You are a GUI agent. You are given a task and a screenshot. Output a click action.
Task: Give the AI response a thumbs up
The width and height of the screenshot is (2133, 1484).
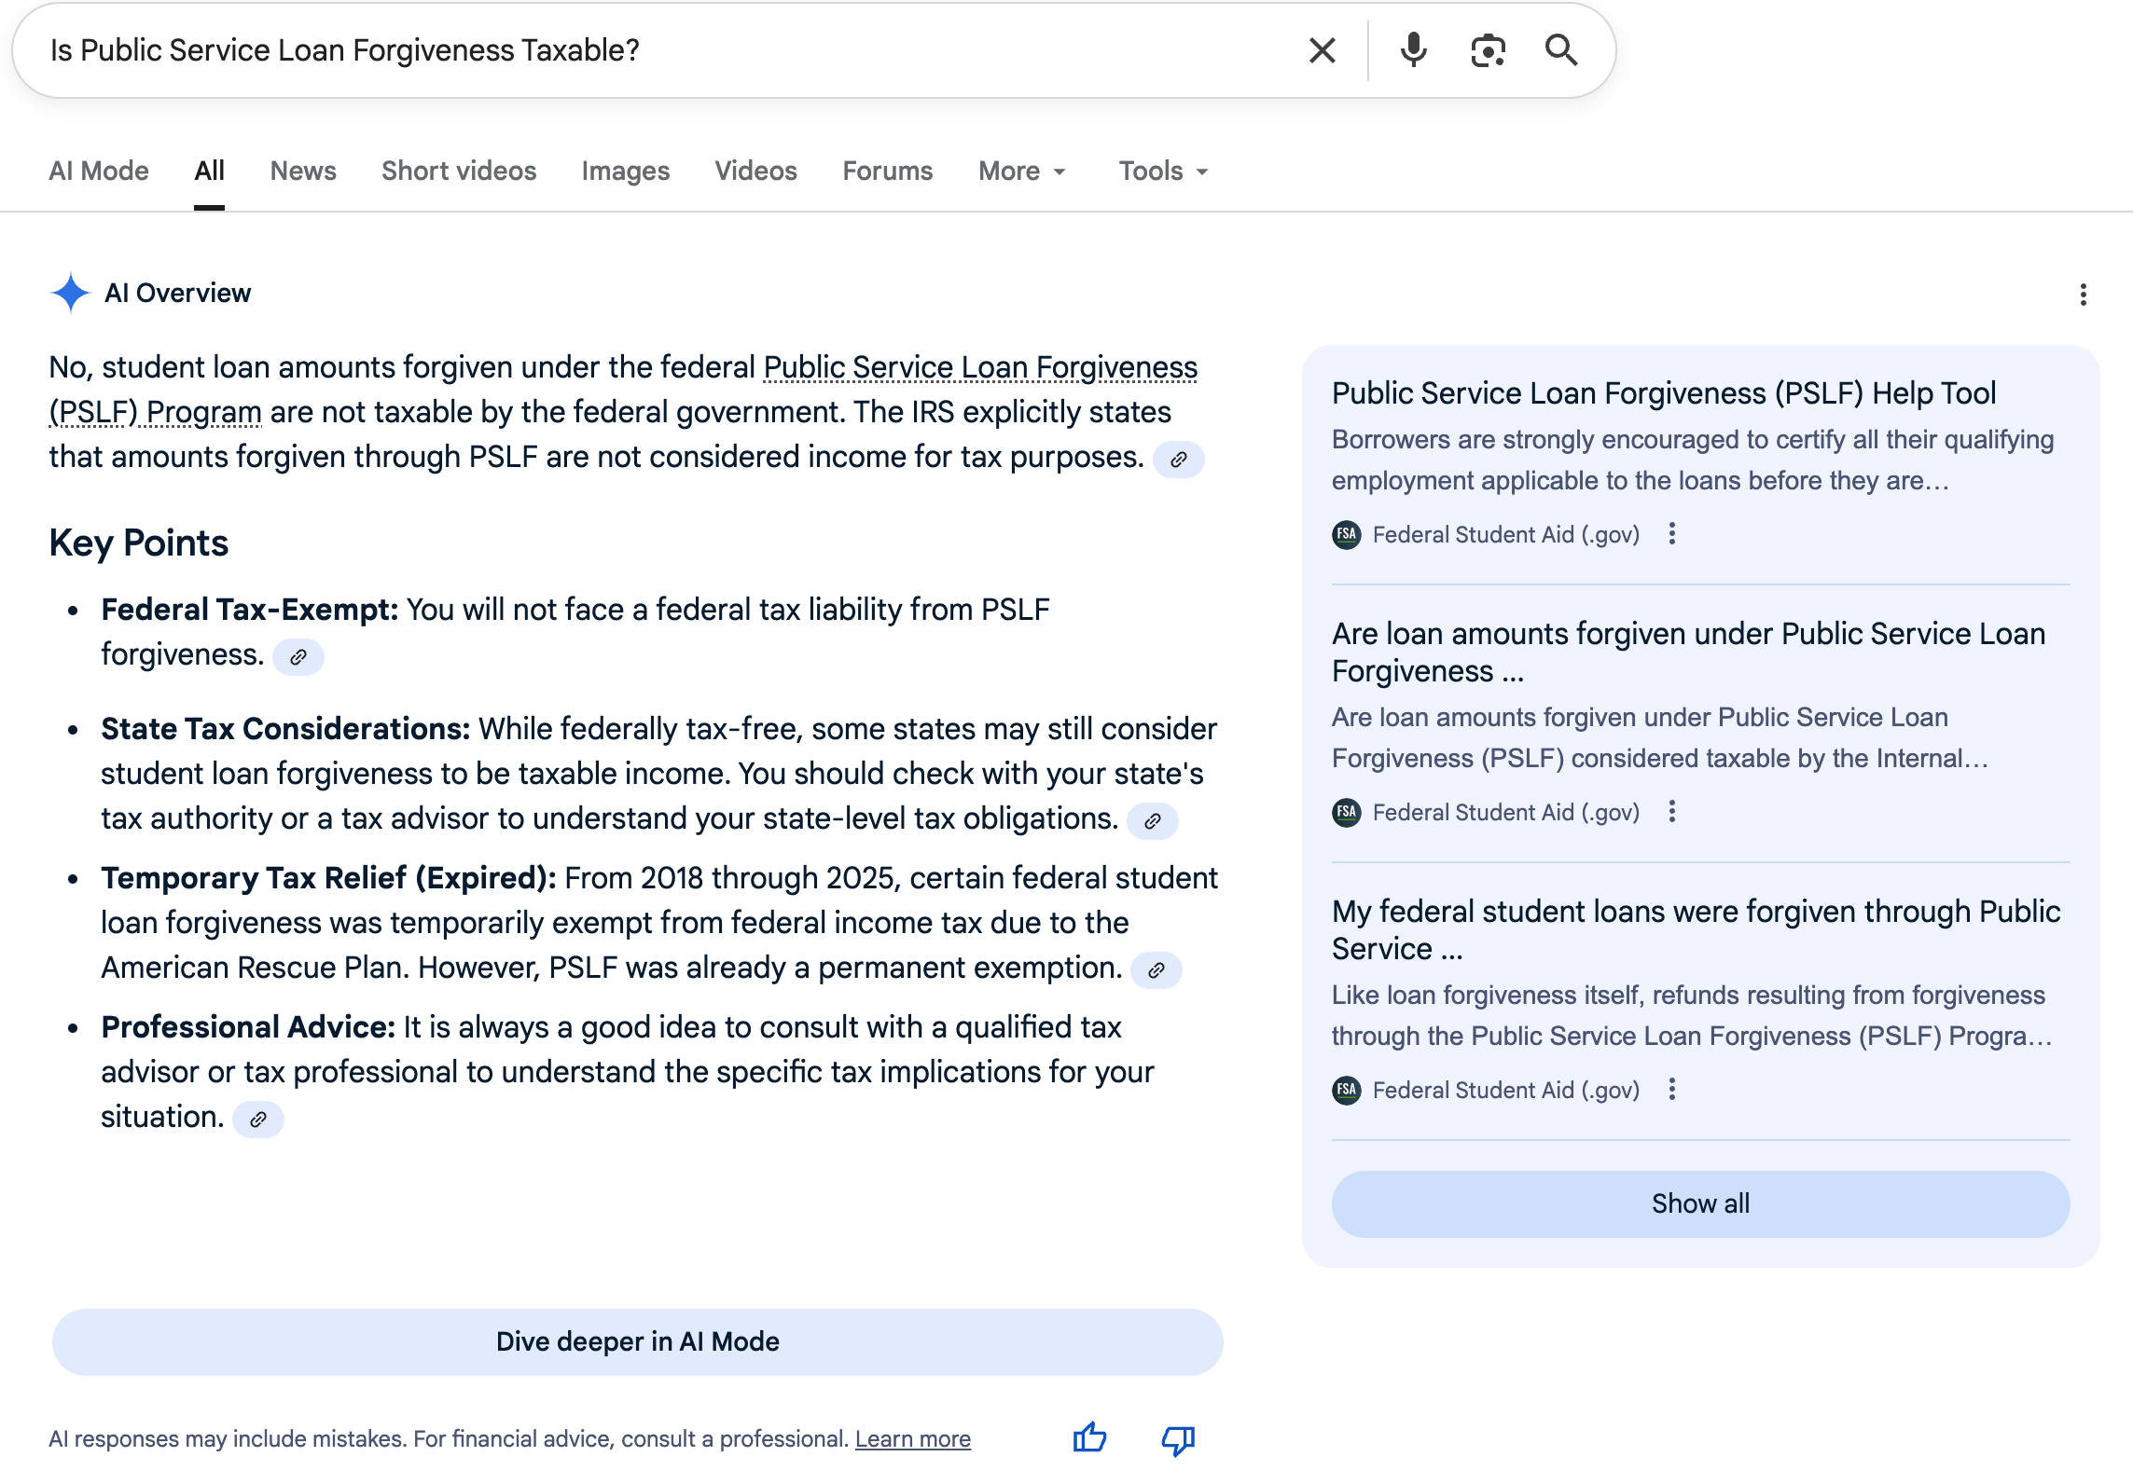(1088, 1438)
